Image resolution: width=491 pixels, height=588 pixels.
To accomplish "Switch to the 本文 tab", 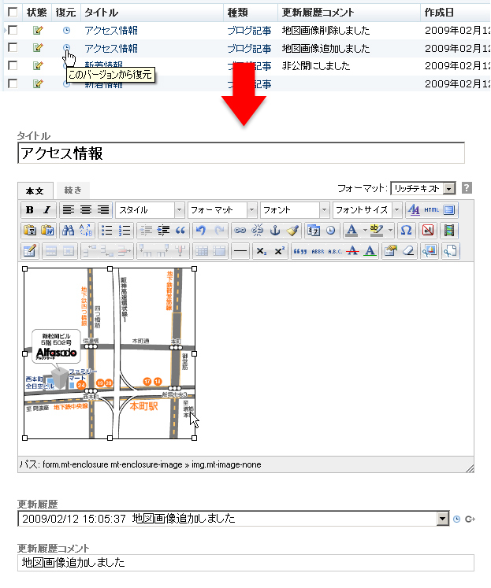I will pos(35,190).
